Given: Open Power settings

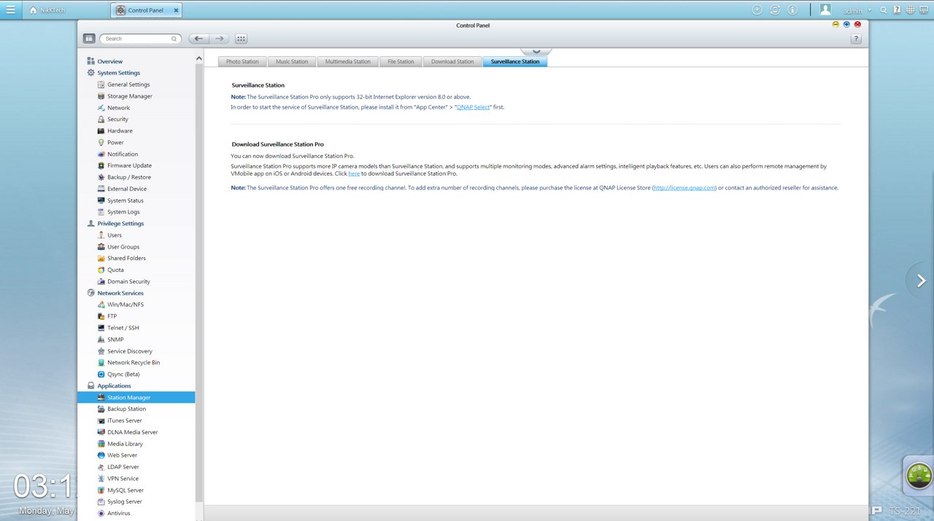Looking at the screenshot, I should point(115,143).
